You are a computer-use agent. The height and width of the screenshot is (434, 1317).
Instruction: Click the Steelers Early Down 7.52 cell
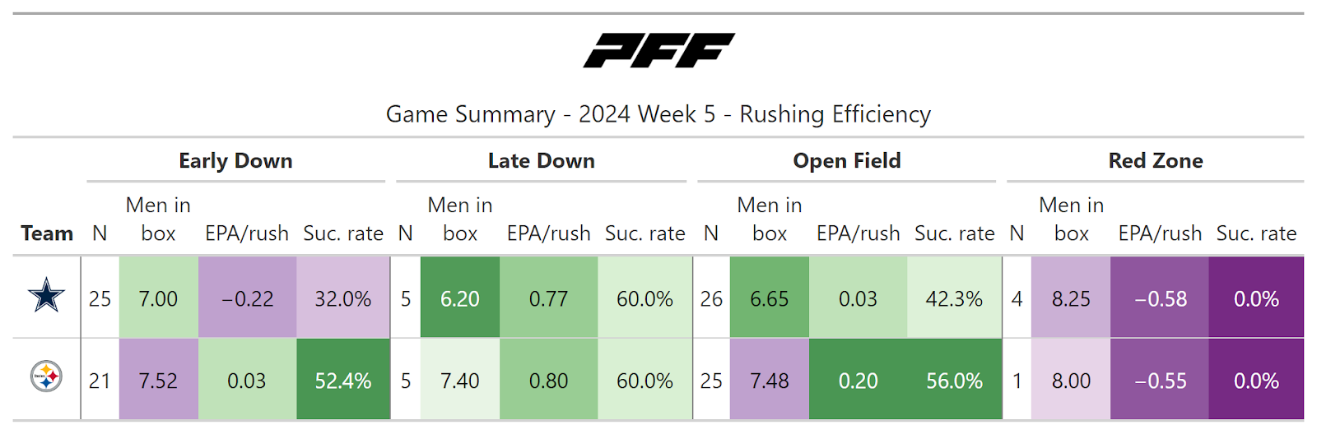tap(158, 381)
